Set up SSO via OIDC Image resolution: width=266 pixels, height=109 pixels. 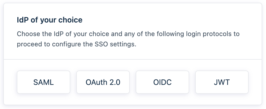pos(162,82)
